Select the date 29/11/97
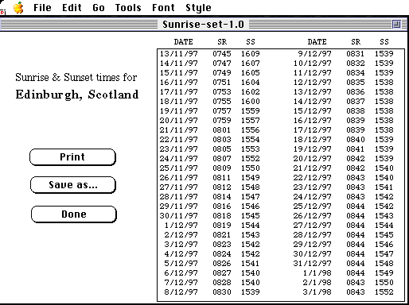The width and height of the screenshot is (409, 305). point(179,207)
